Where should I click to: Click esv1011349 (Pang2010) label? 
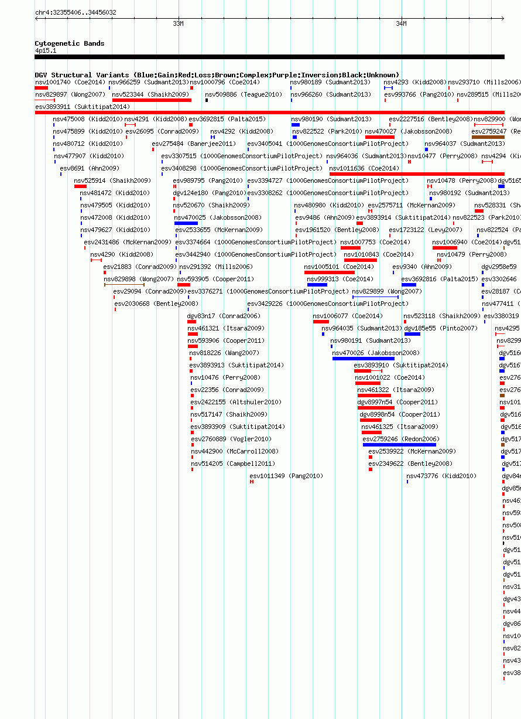coord(286,476)
